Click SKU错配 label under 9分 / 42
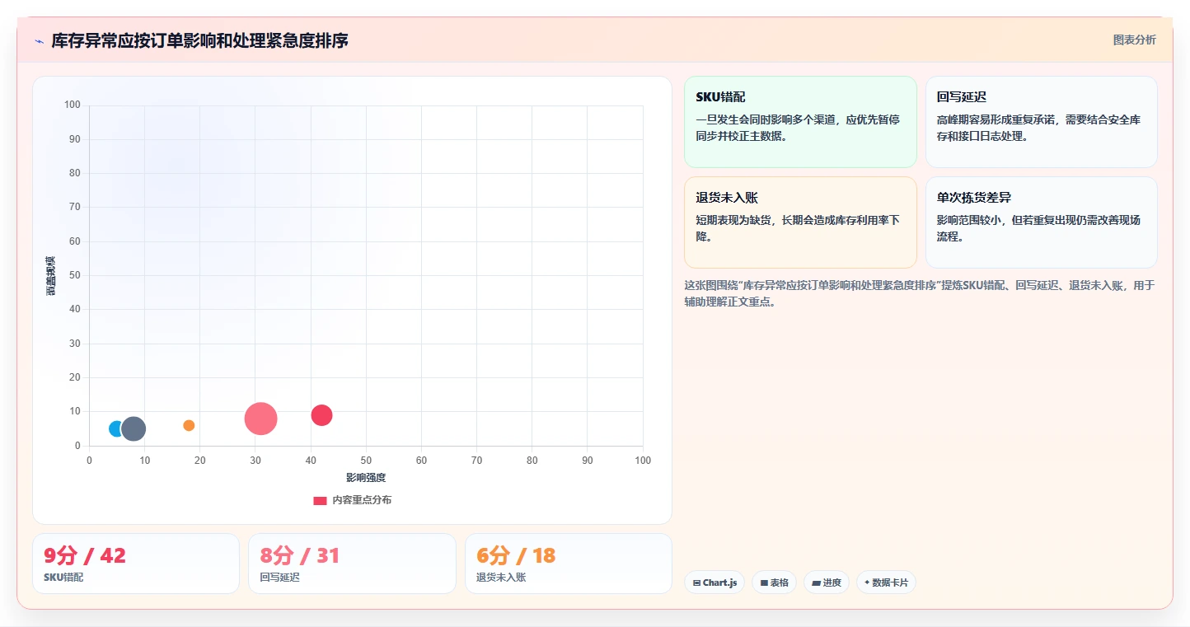This screenshot has width=1190, height=627. click(63, 578)
